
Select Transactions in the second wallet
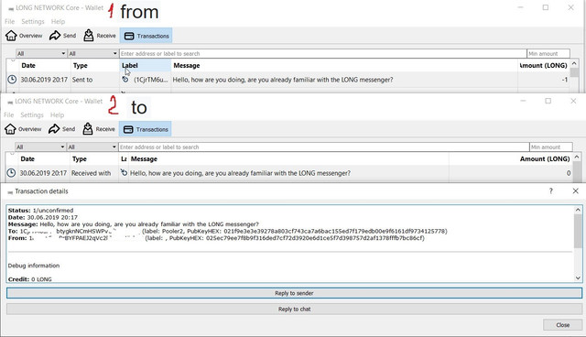pyautogui.click(x=146, y=129)
